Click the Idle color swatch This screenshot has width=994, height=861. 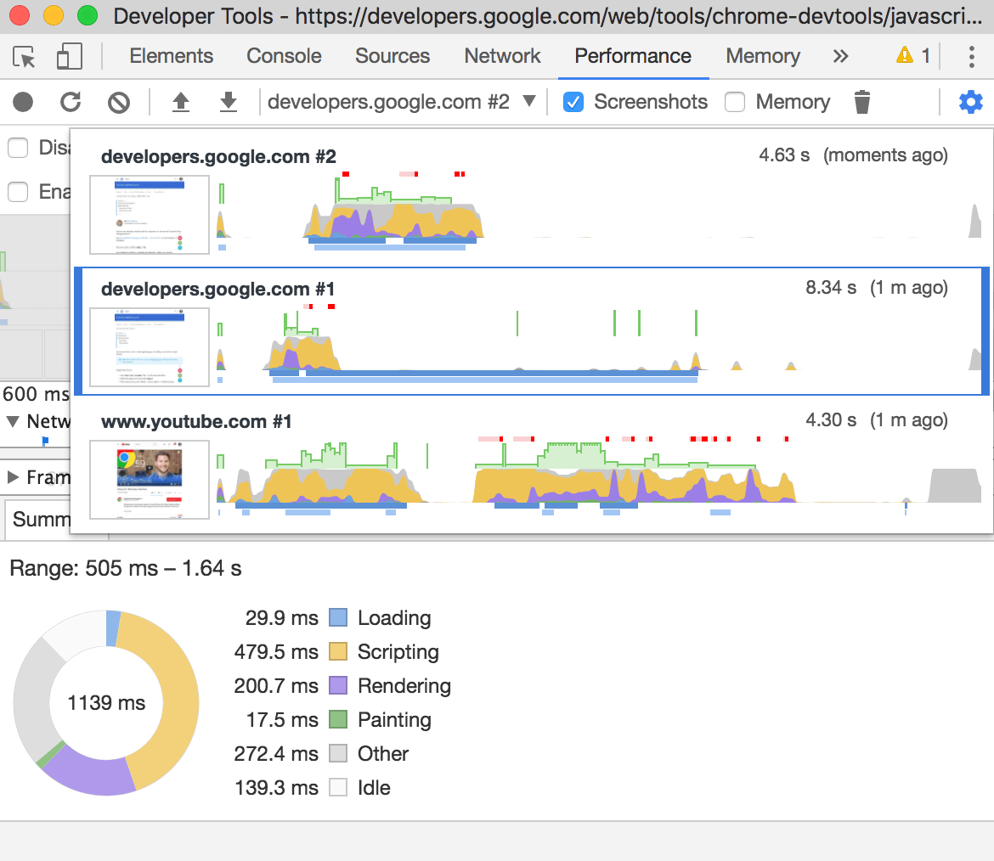[338, 787]
